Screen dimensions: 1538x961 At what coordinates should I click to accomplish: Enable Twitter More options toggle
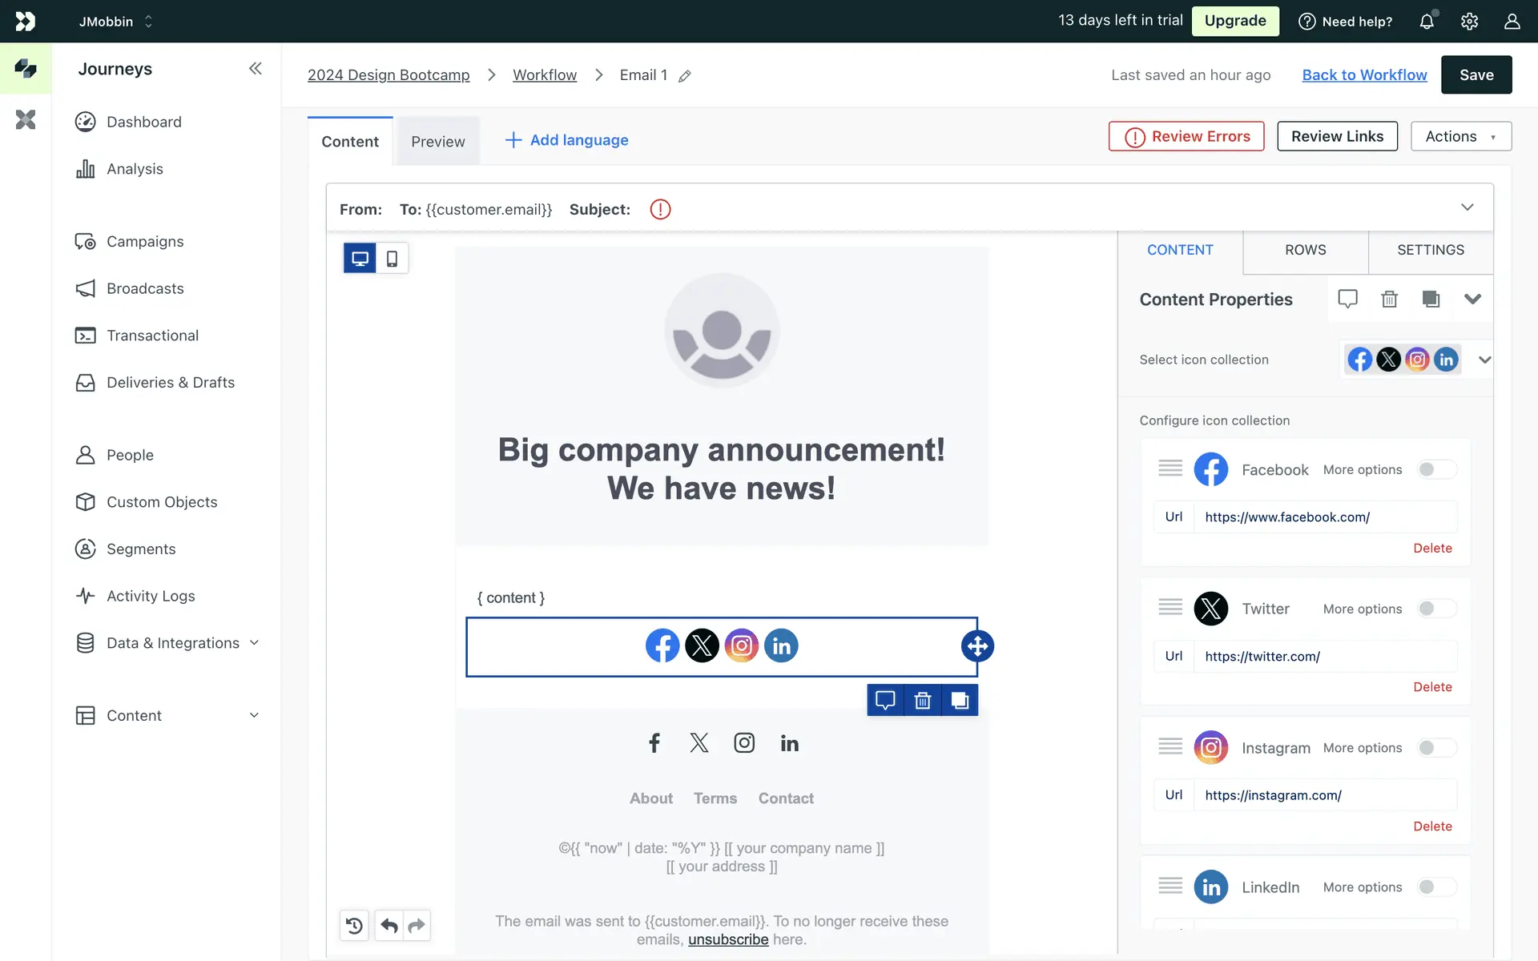click(x=1435, y=609)
